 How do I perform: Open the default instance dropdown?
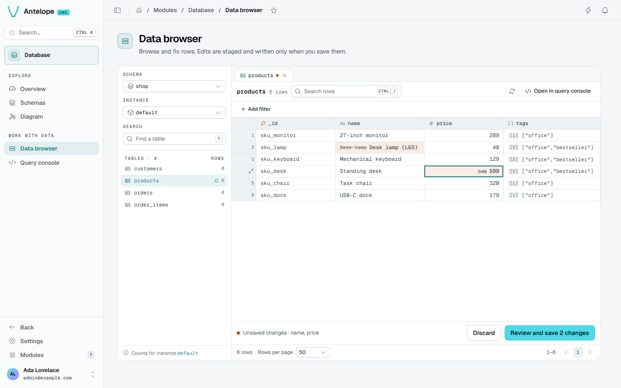(174, 113)
